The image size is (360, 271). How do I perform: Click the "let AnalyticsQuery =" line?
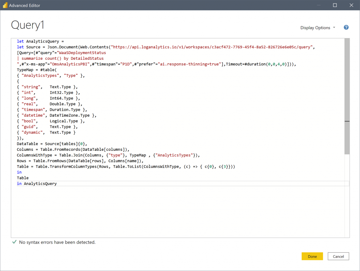40,41
